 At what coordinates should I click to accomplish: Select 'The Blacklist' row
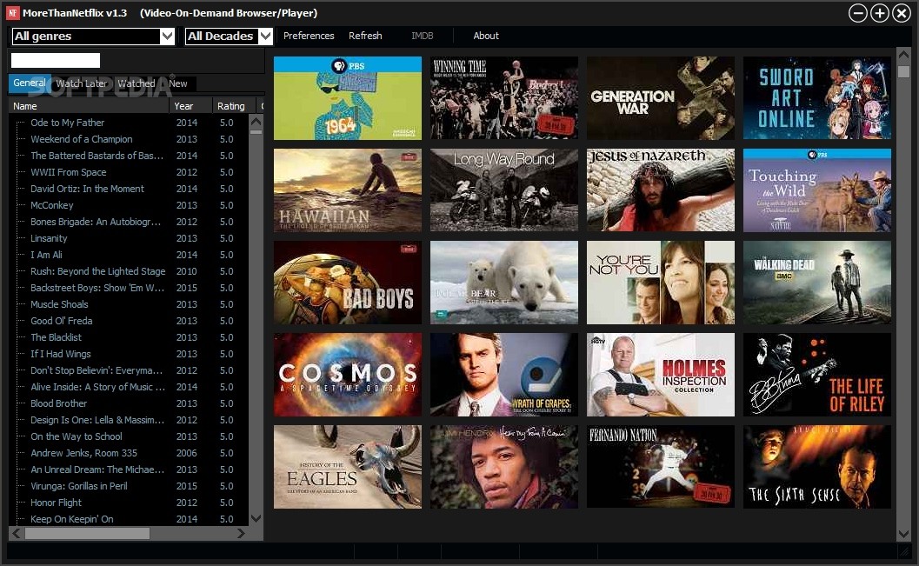[x=129, y=337]
